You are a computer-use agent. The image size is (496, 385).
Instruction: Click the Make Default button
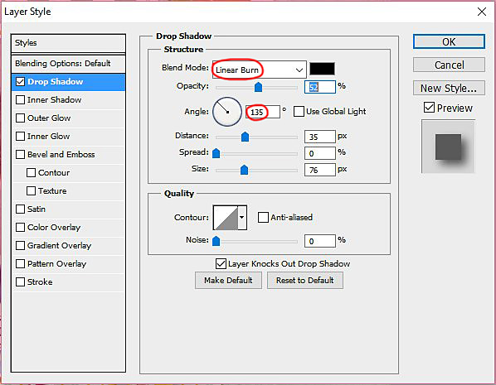pyautogui.click(x=228, y=280)
